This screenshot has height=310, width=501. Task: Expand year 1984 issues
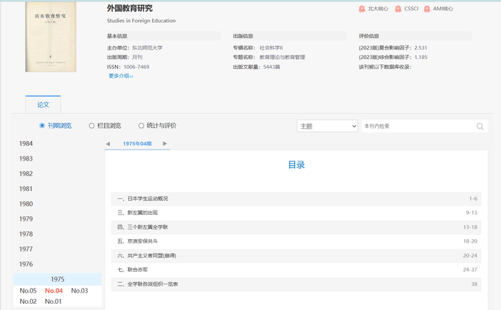coord(26,144)
